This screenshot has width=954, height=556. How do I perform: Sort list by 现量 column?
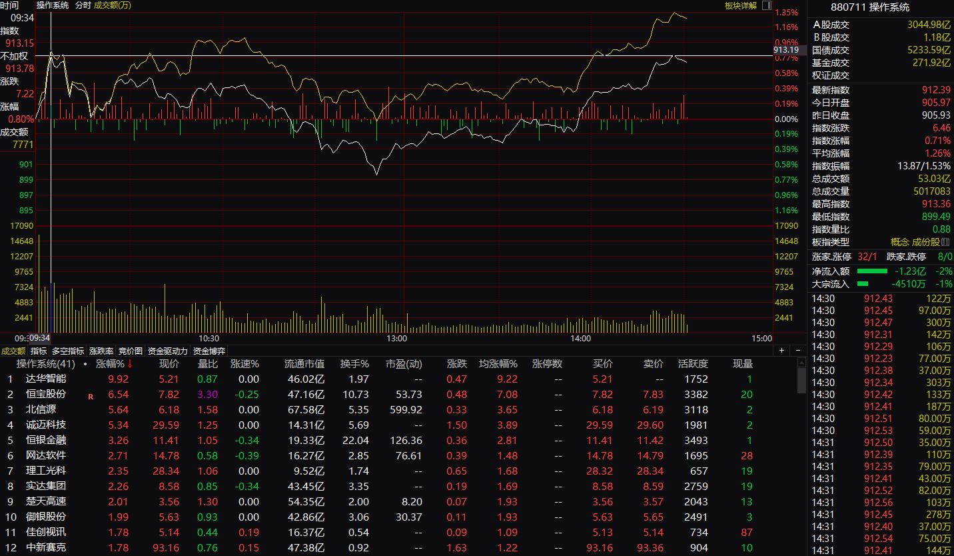(743, 364)
